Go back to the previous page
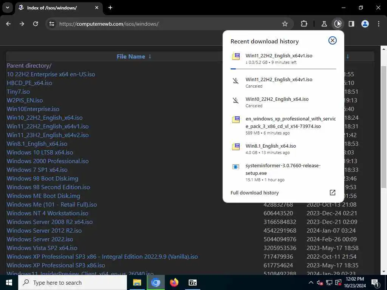This screenshot has height=290, width=387. click(8, 24)
